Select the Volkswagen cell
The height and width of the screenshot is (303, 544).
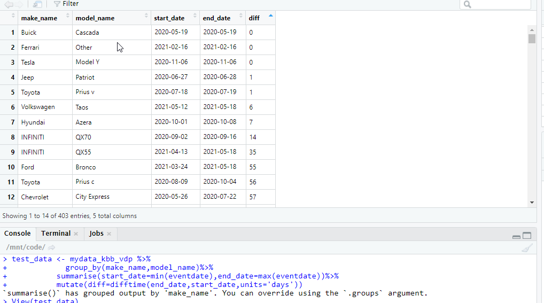click(x=45, y=107)
